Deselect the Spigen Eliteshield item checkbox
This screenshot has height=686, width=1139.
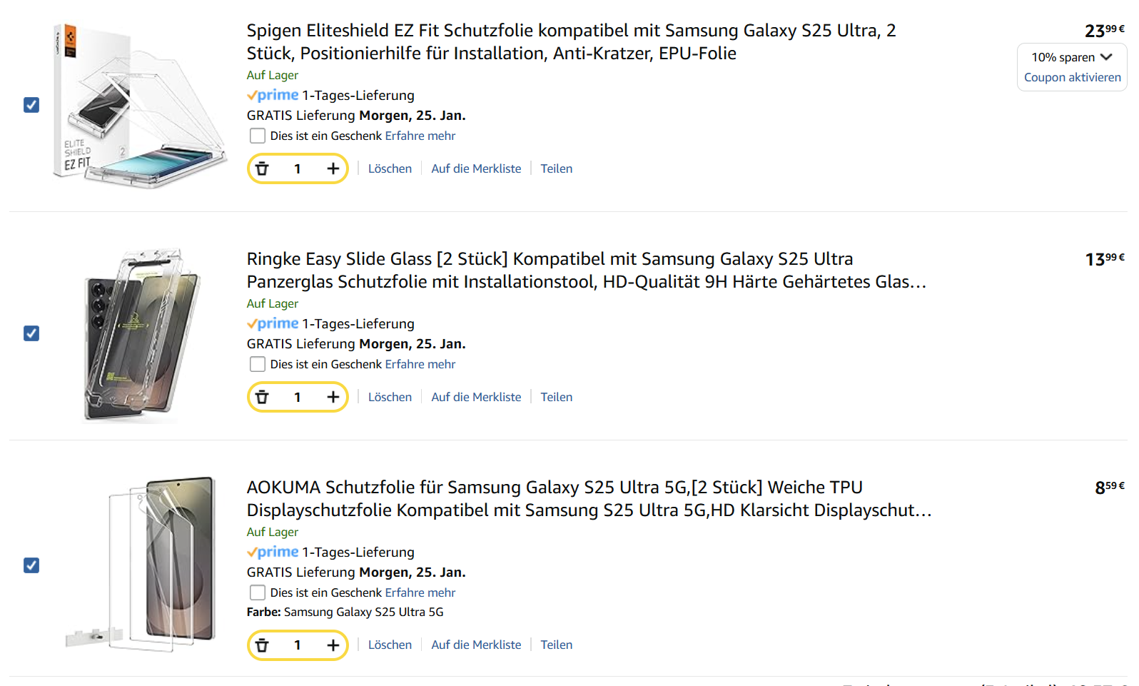pyautogui.click(x=31, y=105)
